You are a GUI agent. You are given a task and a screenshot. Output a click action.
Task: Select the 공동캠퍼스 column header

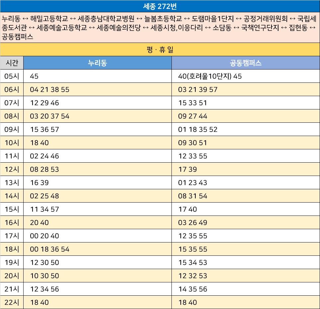pos(246,63)
